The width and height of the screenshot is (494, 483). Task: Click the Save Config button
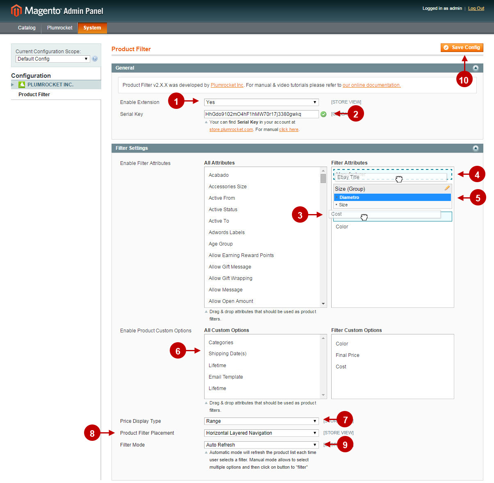(462, 47)
